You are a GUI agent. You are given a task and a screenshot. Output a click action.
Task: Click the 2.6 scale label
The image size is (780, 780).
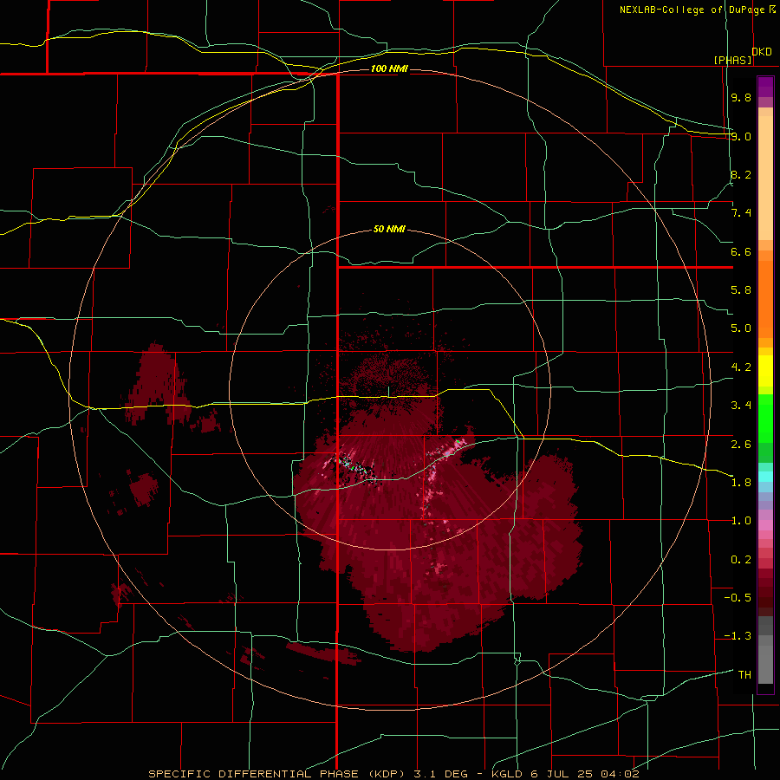click(741, 445)
